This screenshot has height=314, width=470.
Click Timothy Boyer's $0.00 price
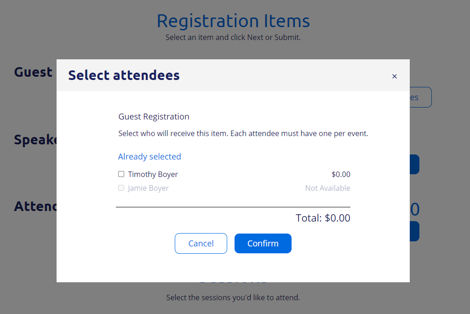341,175
